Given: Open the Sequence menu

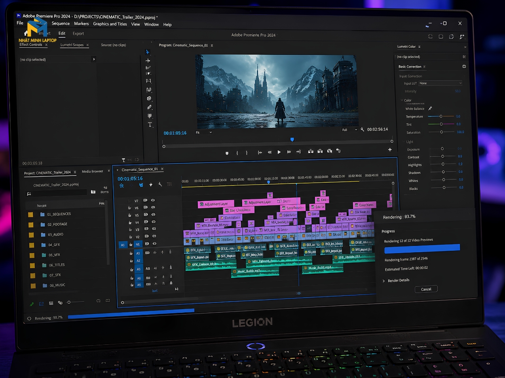Looking at the screenshot, I should click(61, 23).
